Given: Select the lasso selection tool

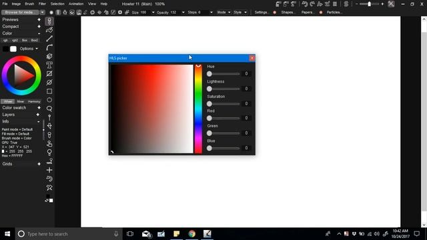Looking at the screenshot, I should tap(49, 109).
